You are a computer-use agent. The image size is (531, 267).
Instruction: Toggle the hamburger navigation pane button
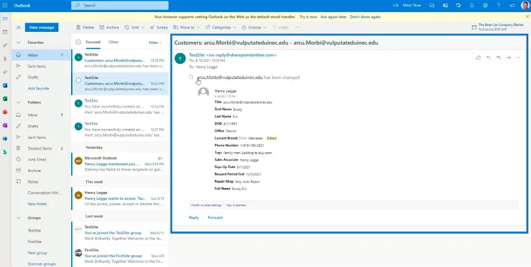point(19,27)
